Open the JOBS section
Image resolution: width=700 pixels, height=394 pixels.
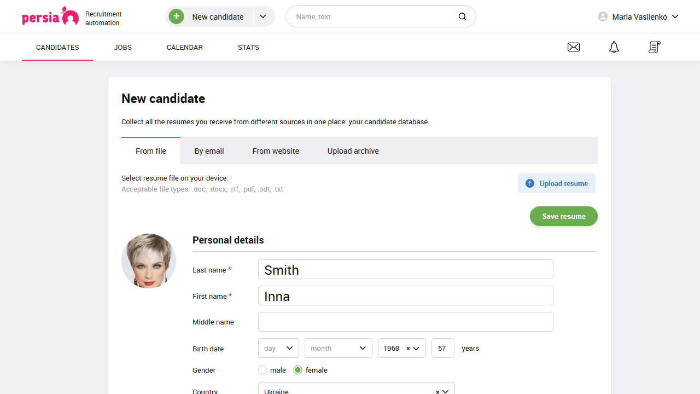coord(122,47)
